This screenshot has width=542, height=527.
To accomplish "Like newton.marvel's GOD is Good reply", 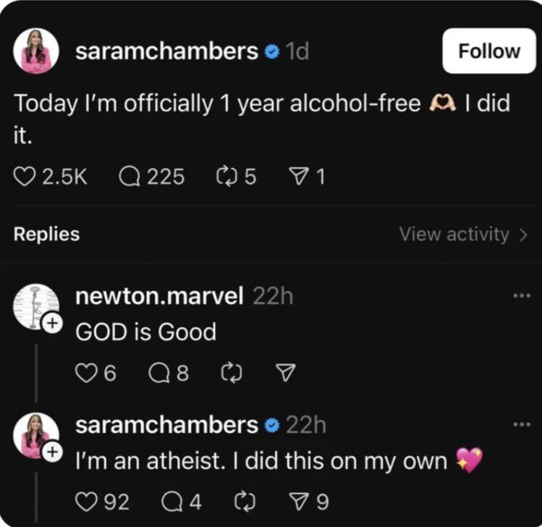I will (x=86, y=372).
